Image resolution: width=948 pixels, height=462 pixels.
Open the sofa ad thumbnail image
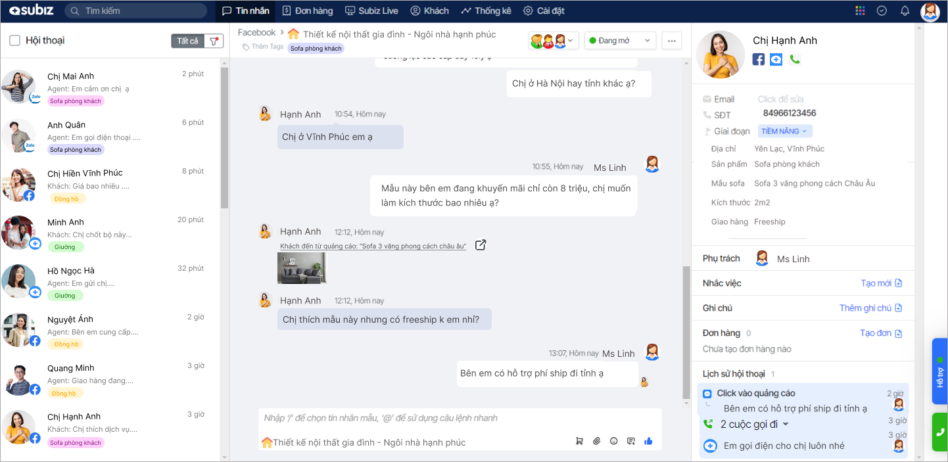(x=302, y=268)
